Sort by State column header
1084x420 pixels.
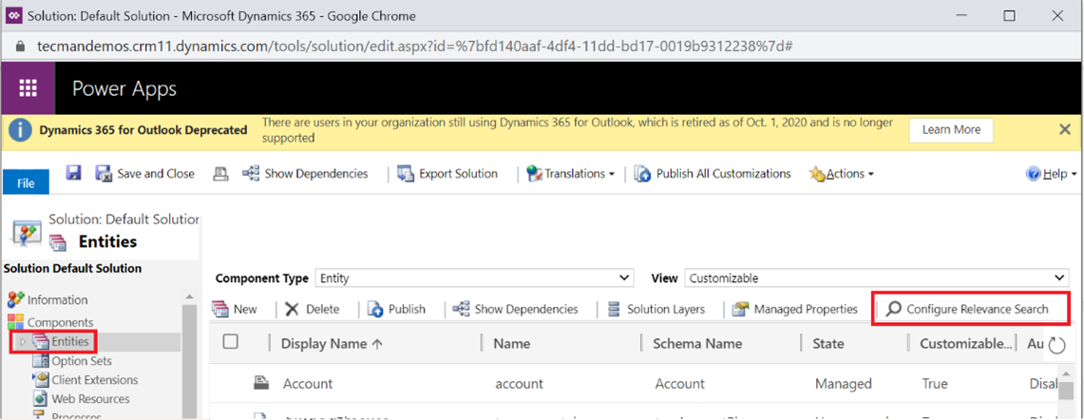(829, 344)
